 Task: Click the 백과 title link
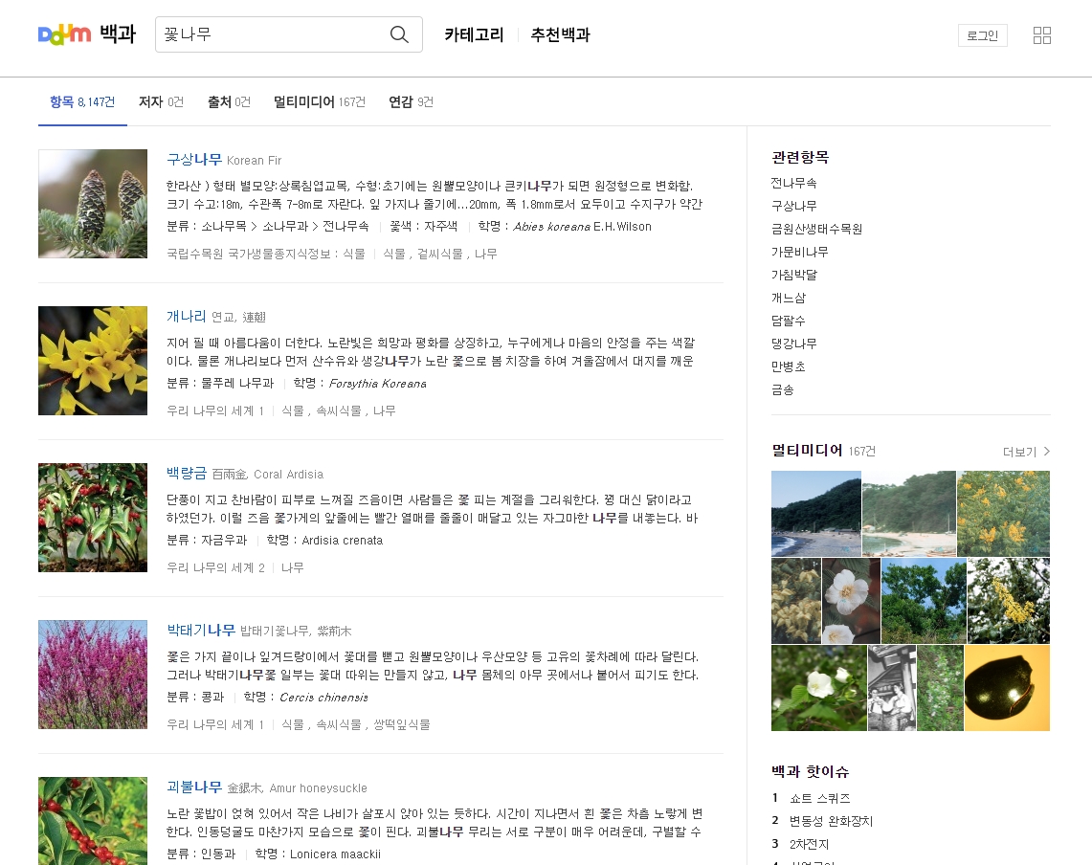point(117,33)
